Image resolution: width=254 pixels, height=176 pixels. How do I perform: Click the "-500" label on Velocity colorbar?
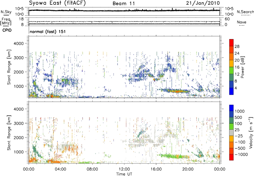240,148
